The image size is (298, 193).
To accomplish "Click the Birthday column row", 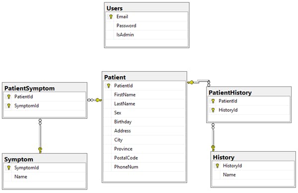I will [144, 122].
